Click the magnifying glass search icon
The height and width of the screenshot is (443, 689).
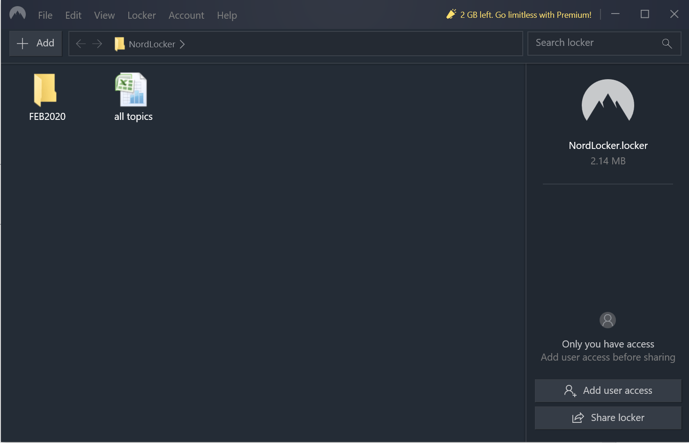[x=667, y=44]
